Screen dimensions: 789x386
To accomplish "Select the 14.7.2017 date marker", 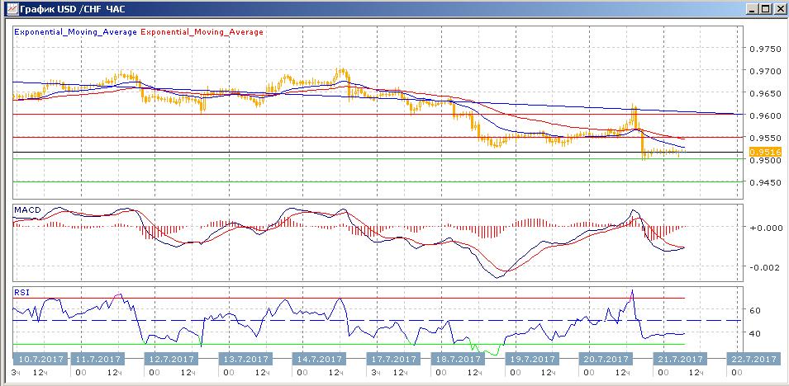I will pyautogui.click(x=319, y=360).
